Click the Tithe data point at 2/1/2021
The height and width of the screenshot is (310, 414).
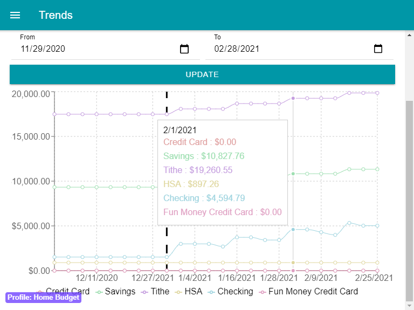(293, 98)
